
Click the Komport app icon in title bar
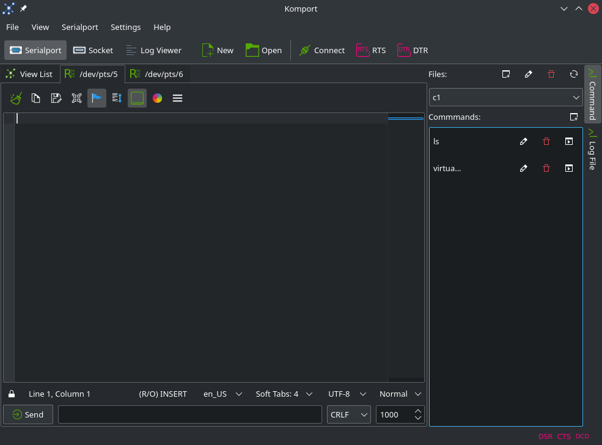(9, 9)
